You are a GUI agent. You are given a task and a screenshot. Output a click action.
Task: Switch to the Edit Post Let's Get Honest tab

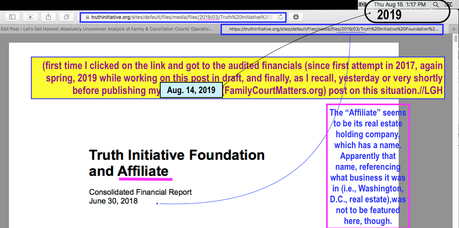[106, 29]
